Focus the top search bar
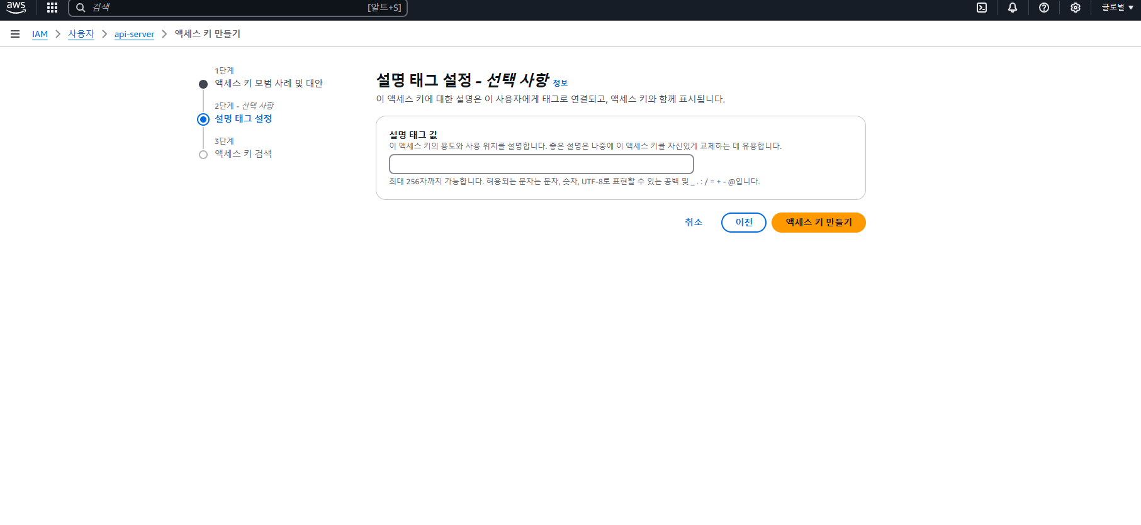The height and width of the screenshot is (525, 1141). [x=238, y=8]
